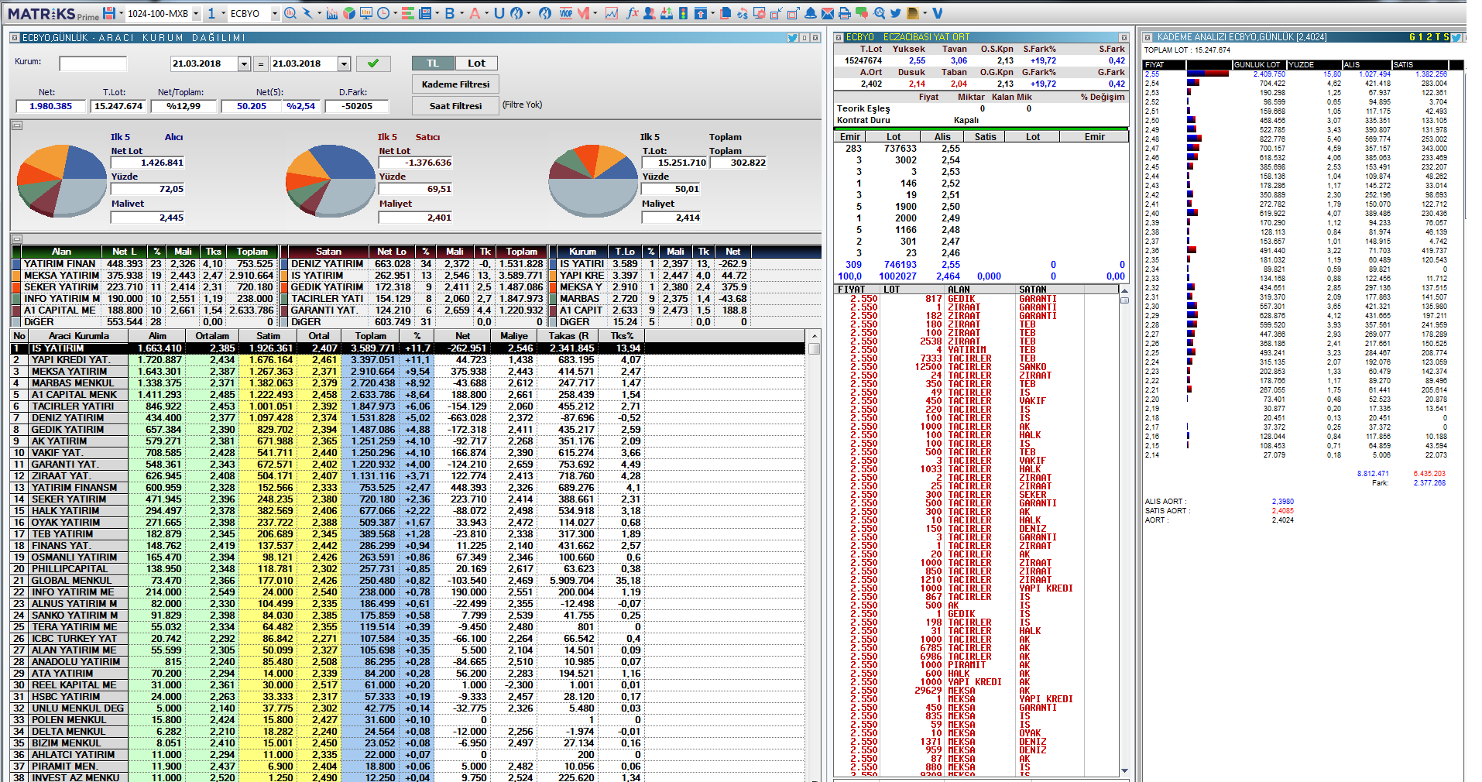Select the GLOBAL MENKUL row
The height and width of the screenshot is (782, 1482).
(407, 581)
